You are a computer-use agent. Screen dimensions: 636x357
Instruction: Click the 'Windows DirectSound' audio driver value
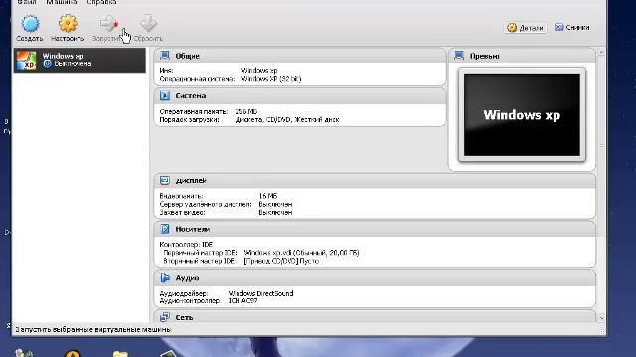pos(260,293)
